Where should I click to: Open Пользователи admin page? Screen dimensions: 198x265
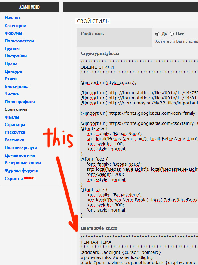pos(19,41)
